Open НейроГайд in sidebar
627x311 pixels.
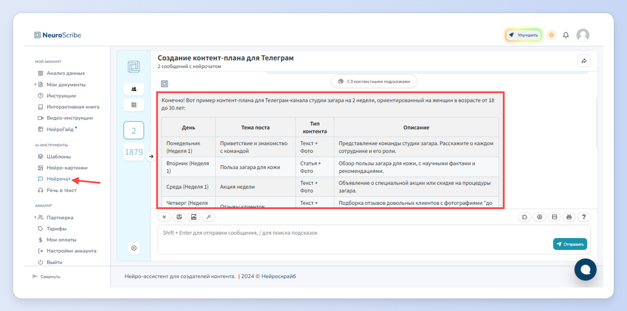[x=60, y=129]
